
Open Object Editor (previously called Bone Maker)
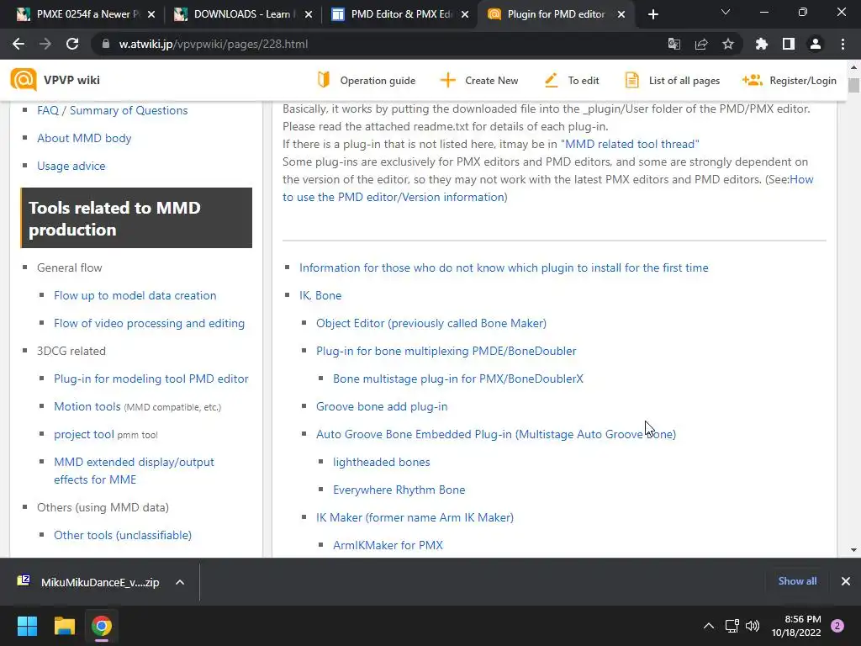click(431, 323)
